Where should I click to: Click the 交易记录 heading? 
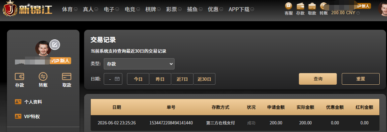coord(103,40)
